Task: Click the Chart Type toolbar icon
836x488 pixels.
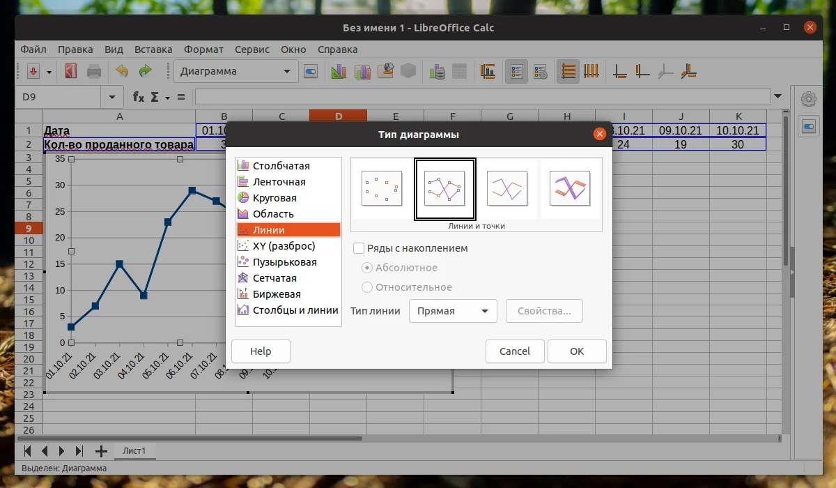Action: tap(339, 70)
